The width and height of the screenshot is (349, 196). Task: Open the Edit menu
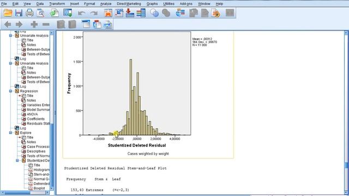[x=15, y=4]
